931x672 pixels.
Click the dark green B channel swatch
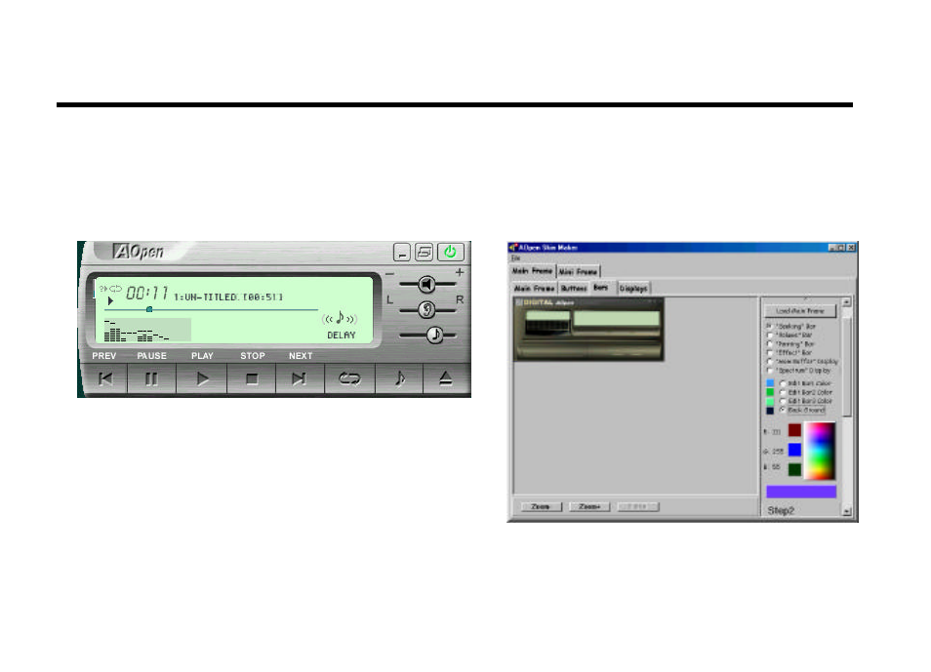point(794,469)
